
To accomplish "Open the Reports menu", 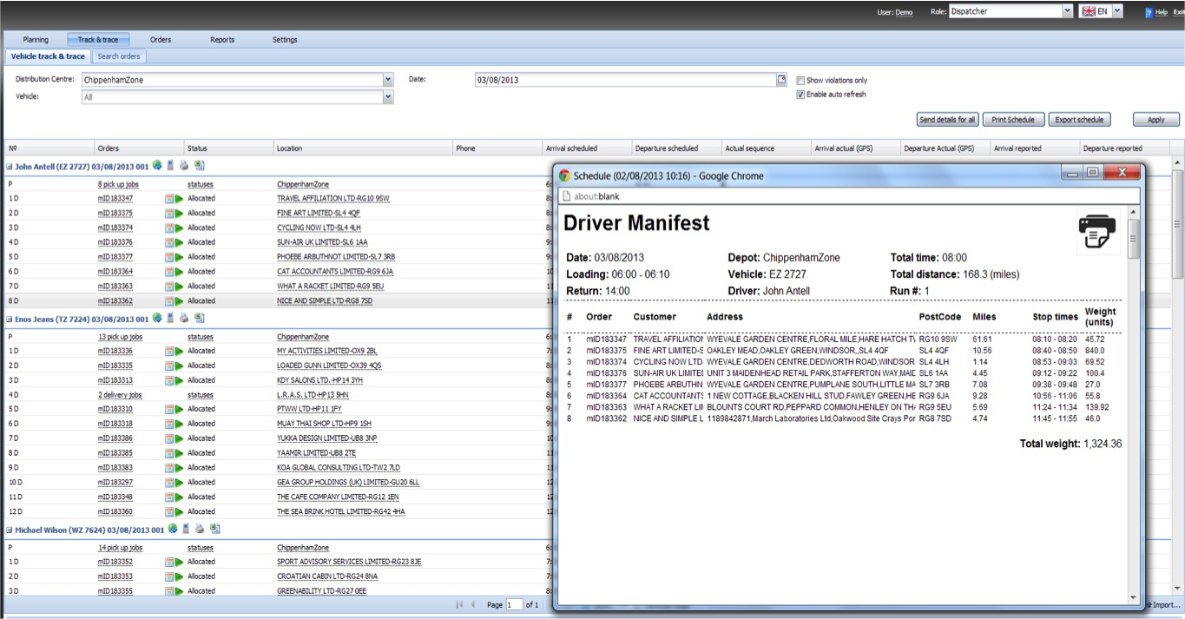I will coord(222,40).
